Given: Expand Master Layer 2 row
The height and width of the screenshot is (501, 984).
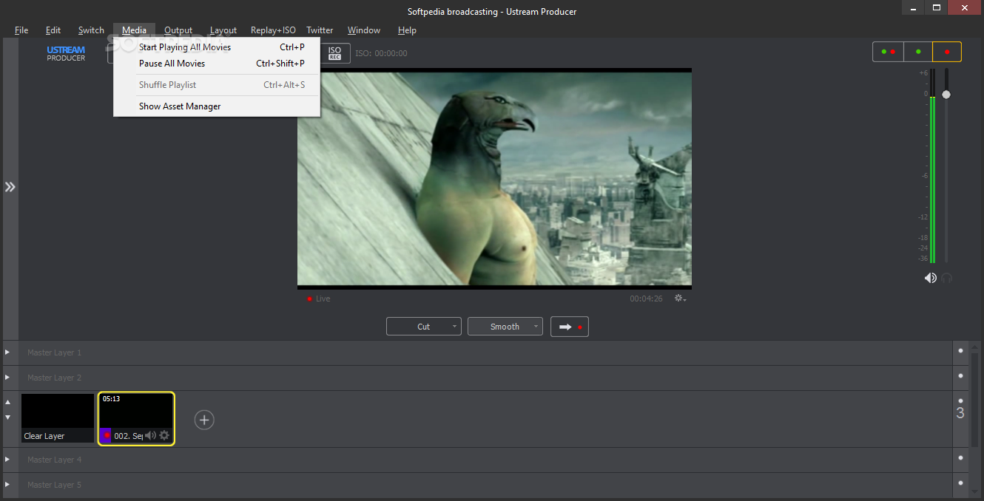Looking at the screenshot, I should coord(7,378).
